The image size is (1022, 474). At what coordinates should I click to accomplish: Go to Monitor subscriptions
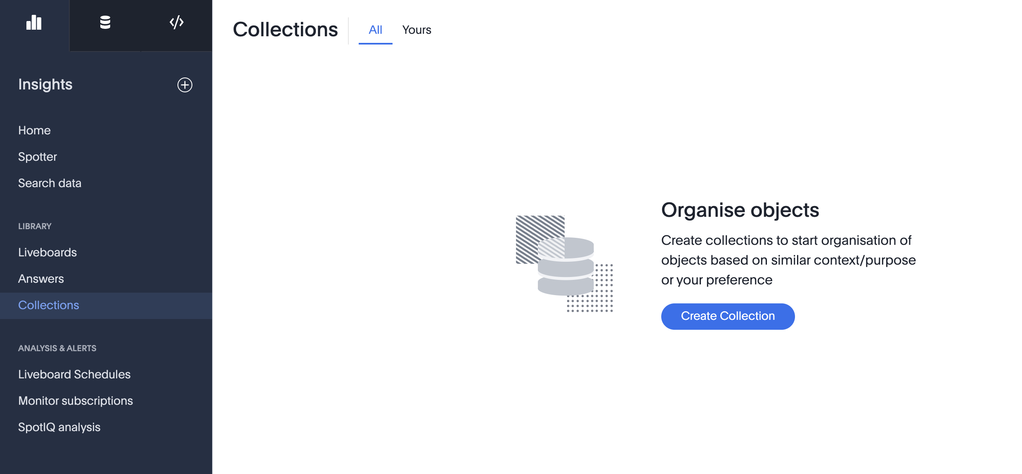[76, 401]
